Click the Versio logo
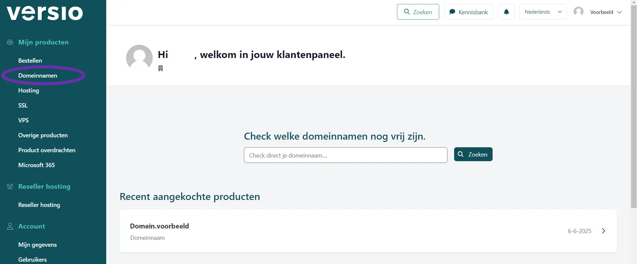The width and height of the screenshot is (637, 264). (x=45, y=13)
